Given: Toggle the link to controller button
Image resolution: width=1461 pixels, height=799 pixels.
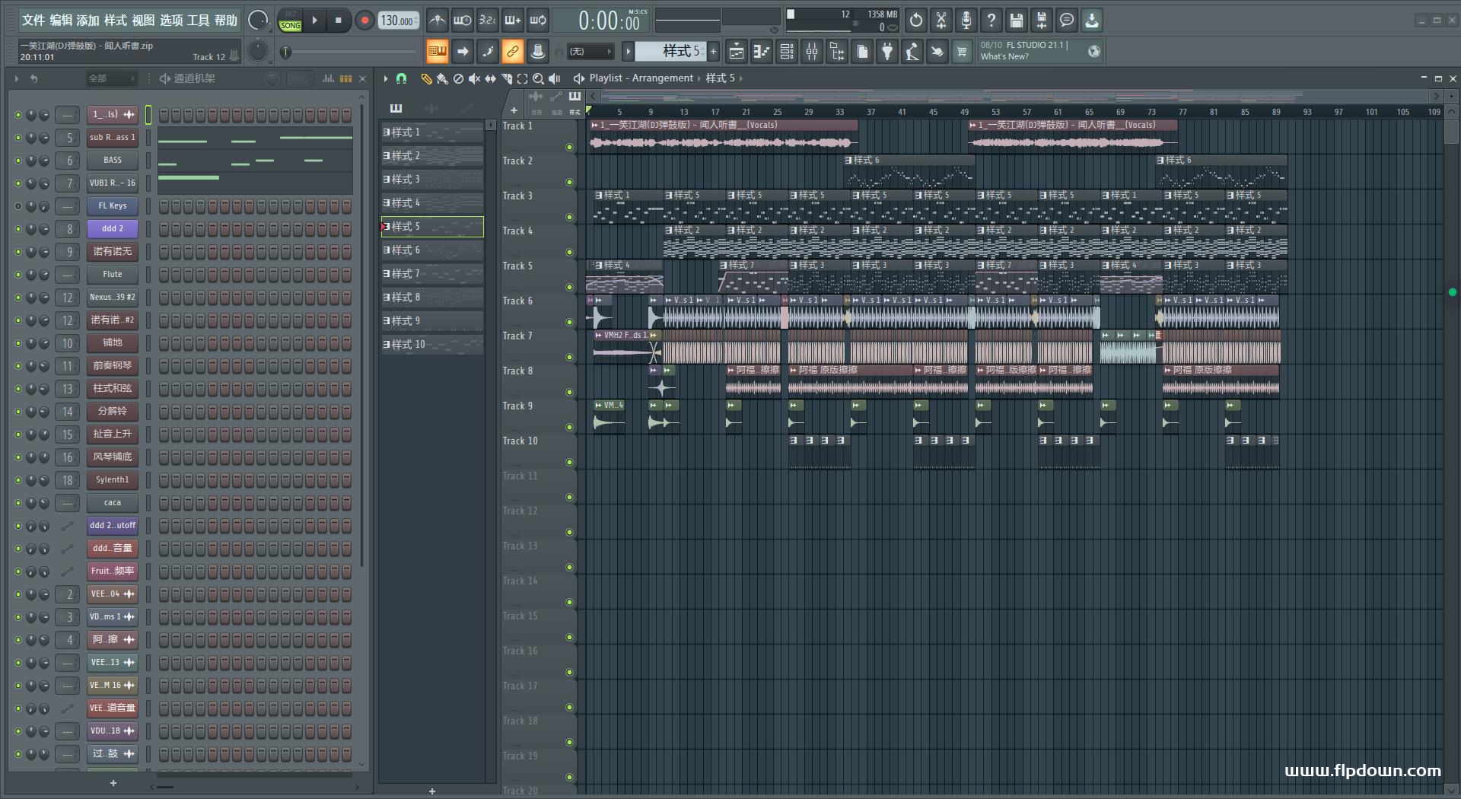Looking at the screenshot, I should pos(513,52).
